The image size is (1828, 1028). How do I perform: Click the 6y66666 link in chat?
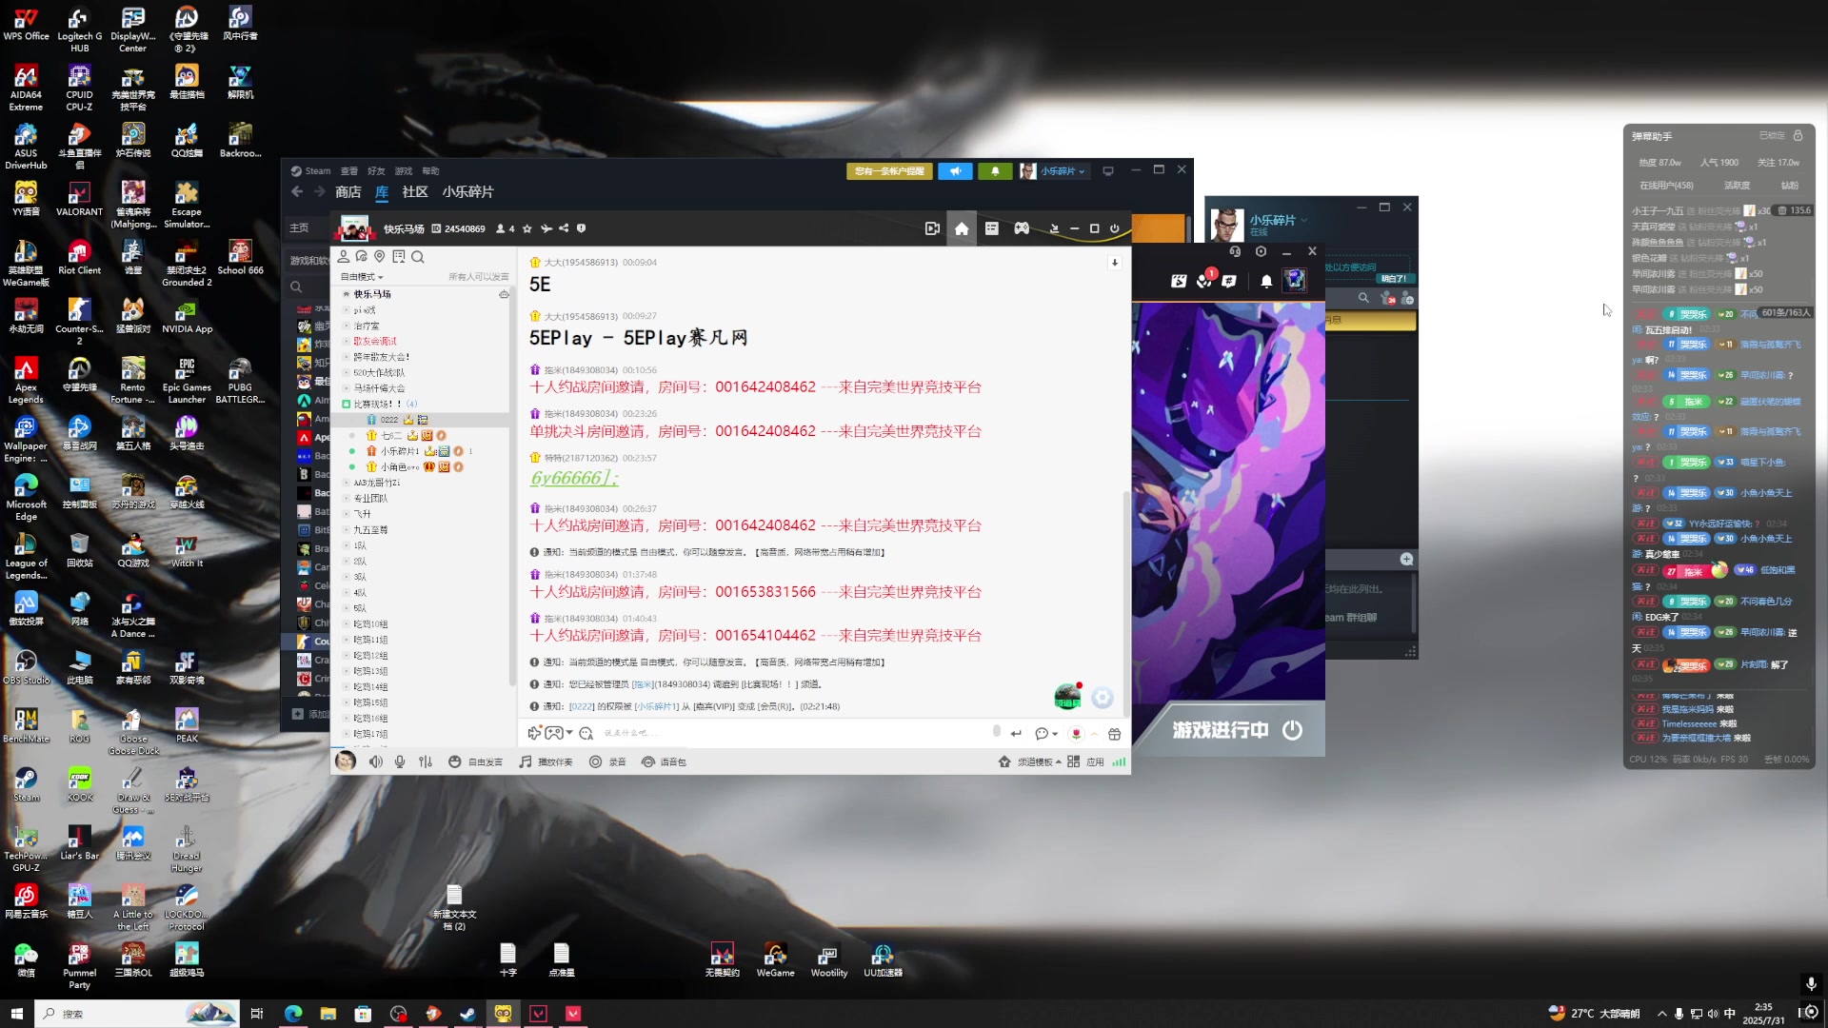tap(574, 478)
